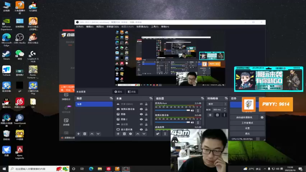Move source up in the Sources panel

(138, 134)
